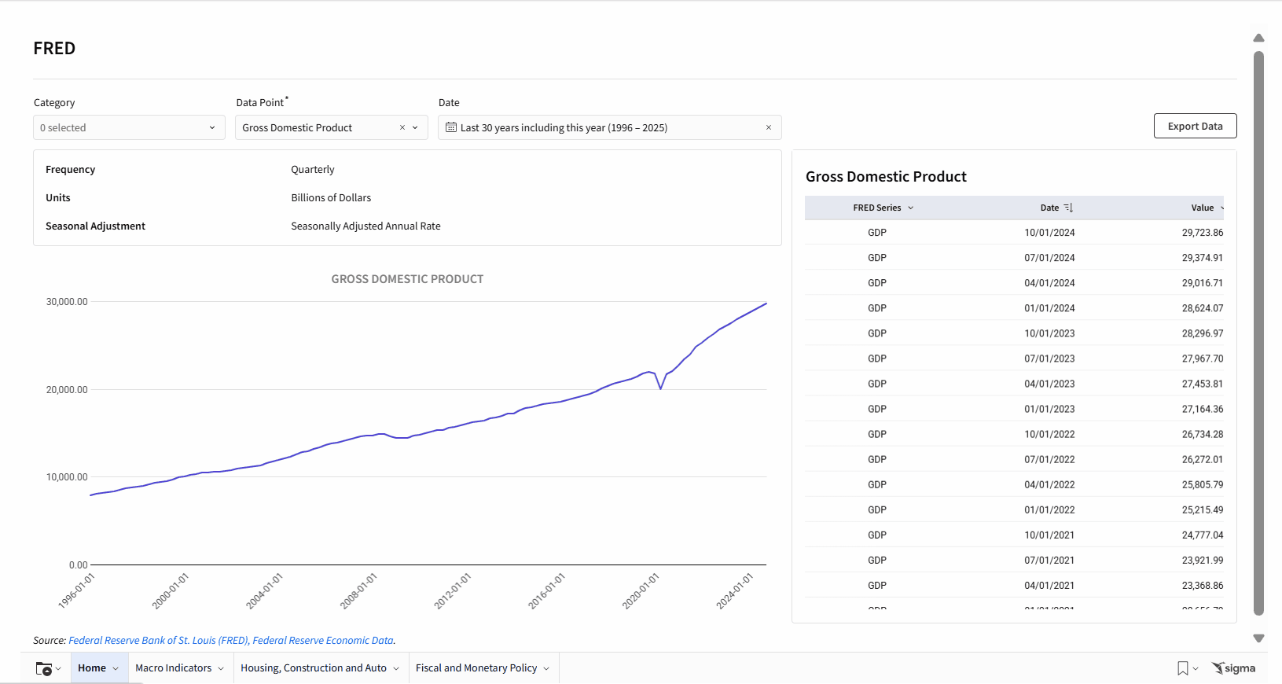Open the Data Point dropdown arrow
The height and width of the screenshot is (684, 1282).
coord(415,127)
